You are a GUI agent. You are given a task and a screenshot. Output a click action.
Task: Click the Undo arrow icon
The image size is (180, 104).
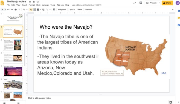click(x=8, y=10)
